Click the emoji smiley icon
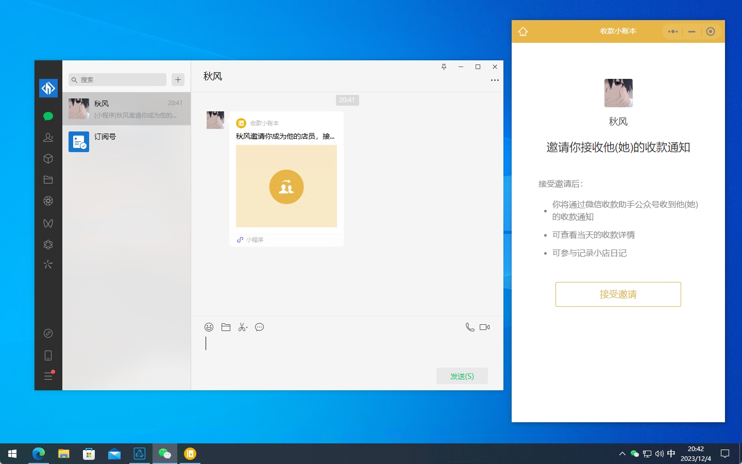Viewport: 742px width, 464px height. (x=209, y=327)
